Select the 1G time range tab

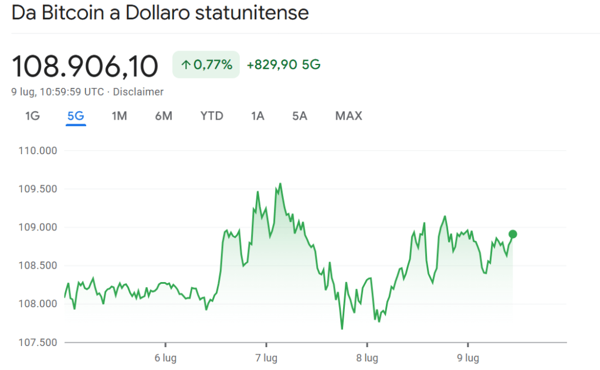(32, 116)
